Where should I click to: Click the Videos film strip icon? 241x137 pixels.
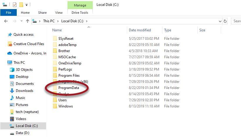point(12,119)
